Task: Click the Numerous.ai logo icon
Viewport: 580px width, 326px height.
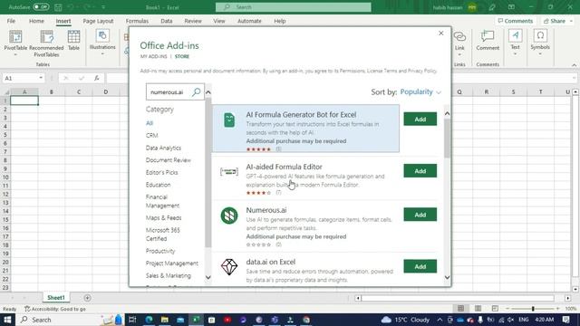Action: pos(229,216)
